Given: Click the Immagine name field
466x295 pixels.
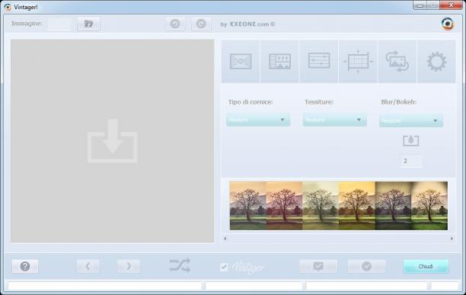Looking at the screenshot, I should [x=59, y=24].
